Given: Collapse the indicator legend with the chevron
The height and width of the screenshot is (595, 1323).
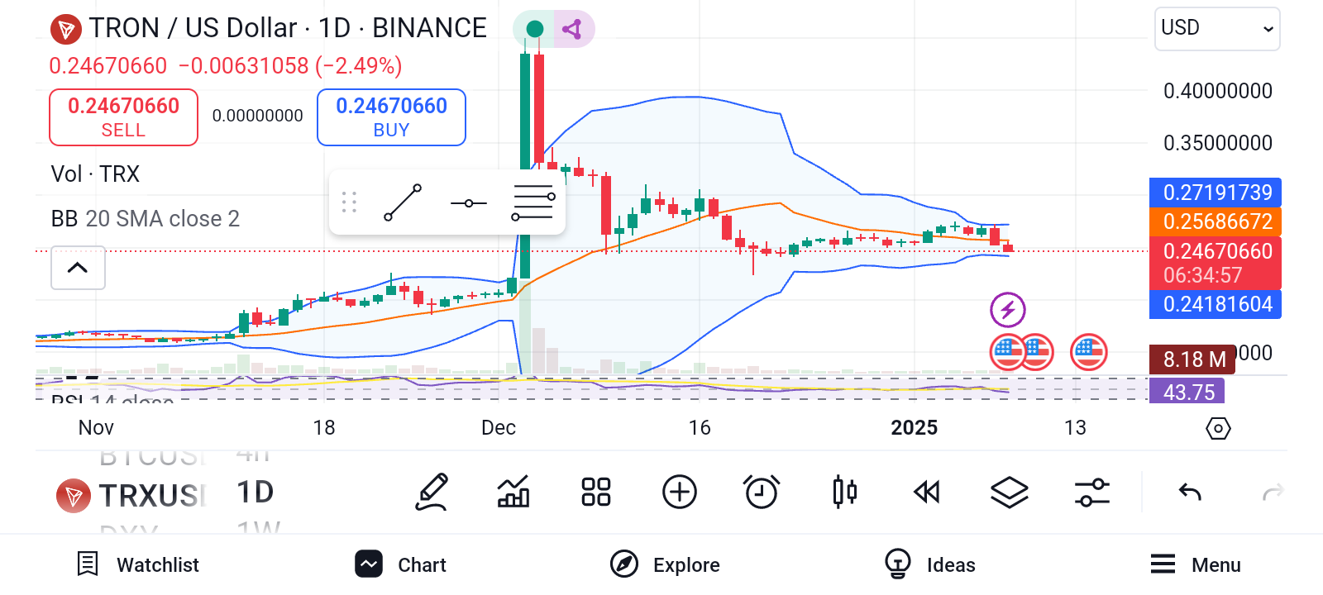Looking at the screenshot, I should 78,267.
